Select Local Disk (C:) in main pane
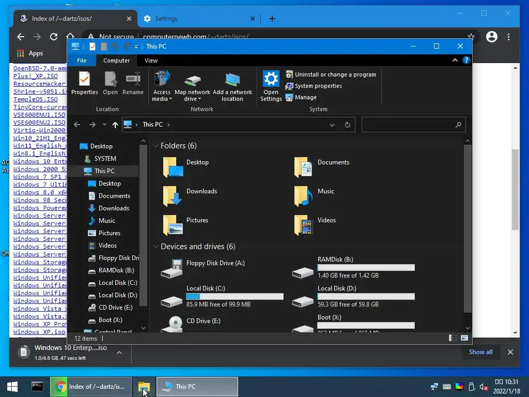Viewport: 529px width, 397px height. coord(222,297)
